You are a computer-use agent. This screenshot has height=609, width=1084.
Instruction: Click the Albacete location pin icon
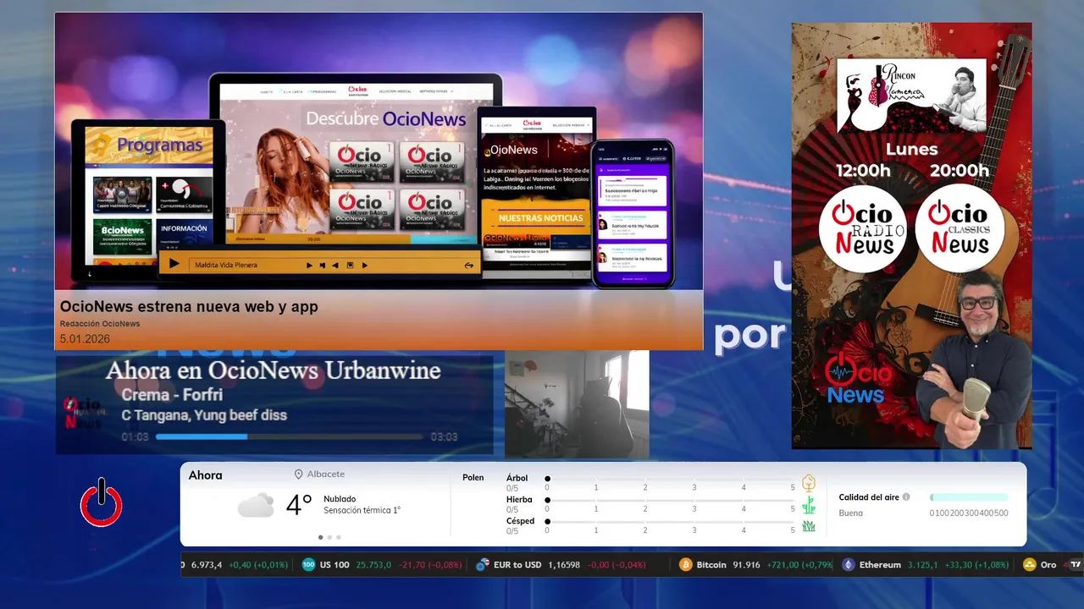tap(298, 475)
